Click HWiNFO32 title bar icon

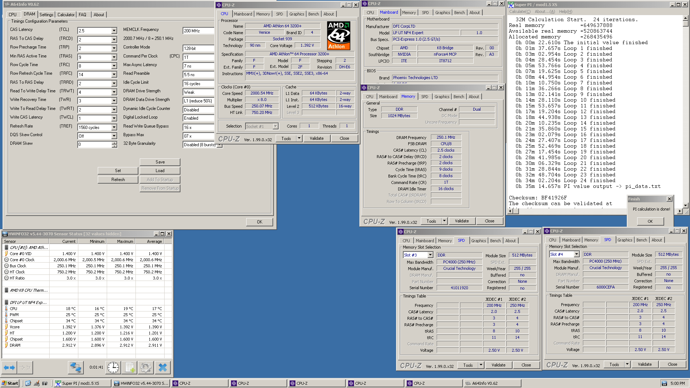point(5,234)
